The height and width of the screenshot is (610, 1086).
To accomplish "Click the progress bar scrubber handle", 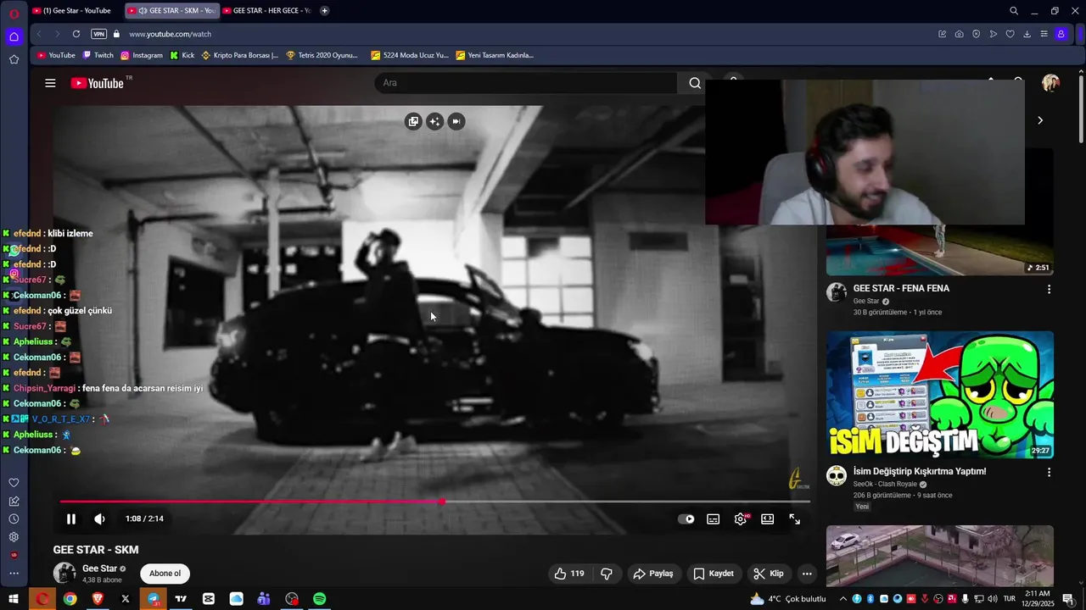I will pos(442,502).
